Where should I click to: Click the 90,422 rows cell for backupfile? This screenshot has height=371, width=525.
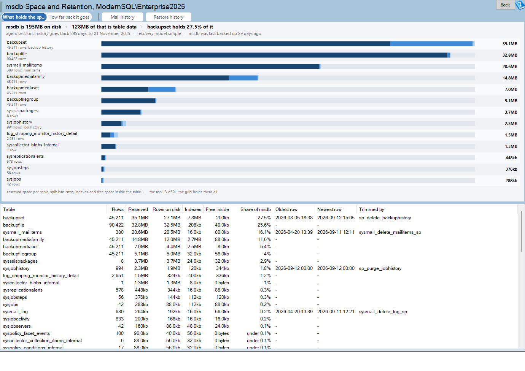coord(116,225)
